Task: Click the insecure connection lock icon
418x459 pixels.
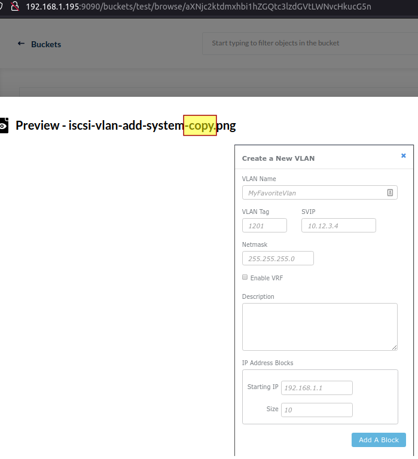Action: click(x=15, y=6)
